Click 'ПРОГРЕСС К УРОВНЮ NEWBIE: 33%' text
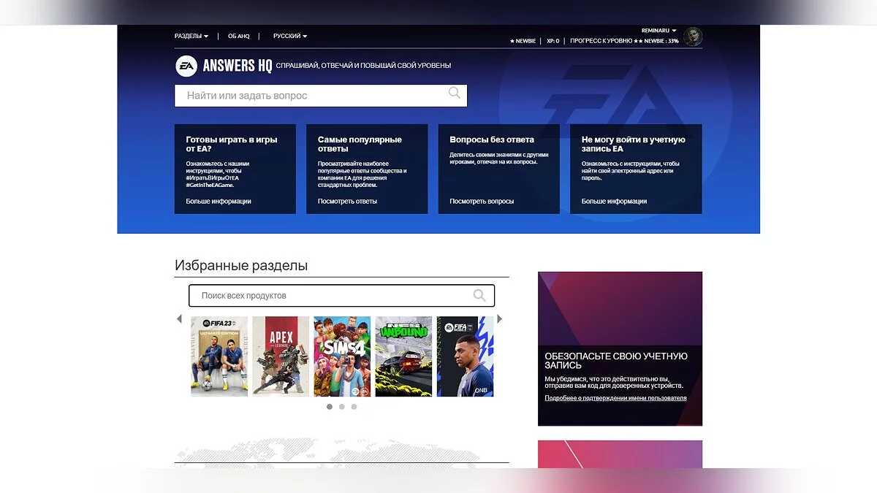This screenshot has width=877, height=493. point(624,41)
